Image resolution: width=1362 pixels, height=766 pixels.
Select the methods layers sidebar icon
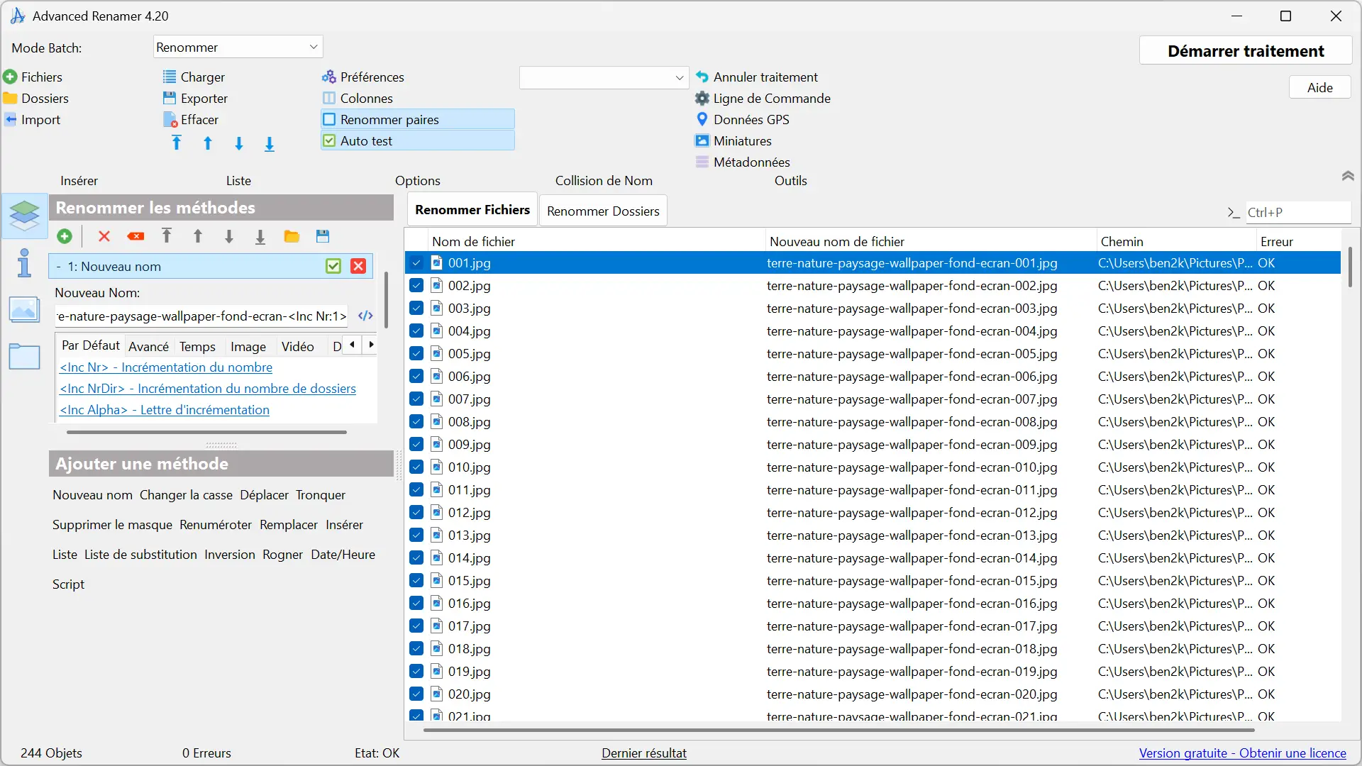pyautogui.click(x=25, y=215)
